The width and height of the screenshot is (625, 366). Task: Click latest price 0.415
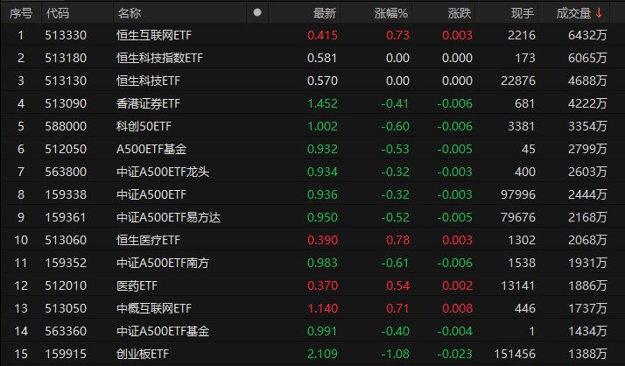[x=322, y=36]
